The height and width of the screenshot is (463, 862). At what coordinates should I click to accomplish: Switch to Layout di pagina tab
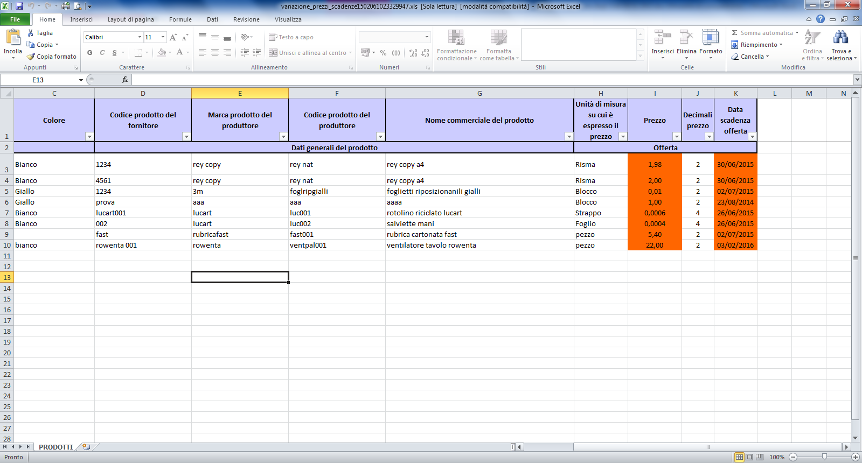tap(131, 19)
